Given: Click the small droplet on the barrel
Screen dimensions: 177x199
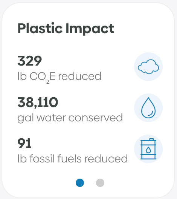Looking at the screenshot, I should (x=148, y=150).
